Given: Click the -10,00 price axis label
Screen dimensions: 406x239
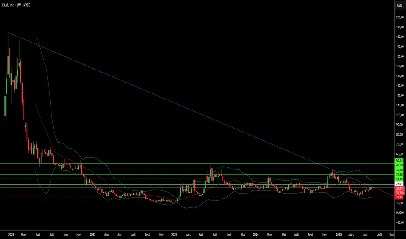Looking at the screenshot, I should [x=400, y=222].
